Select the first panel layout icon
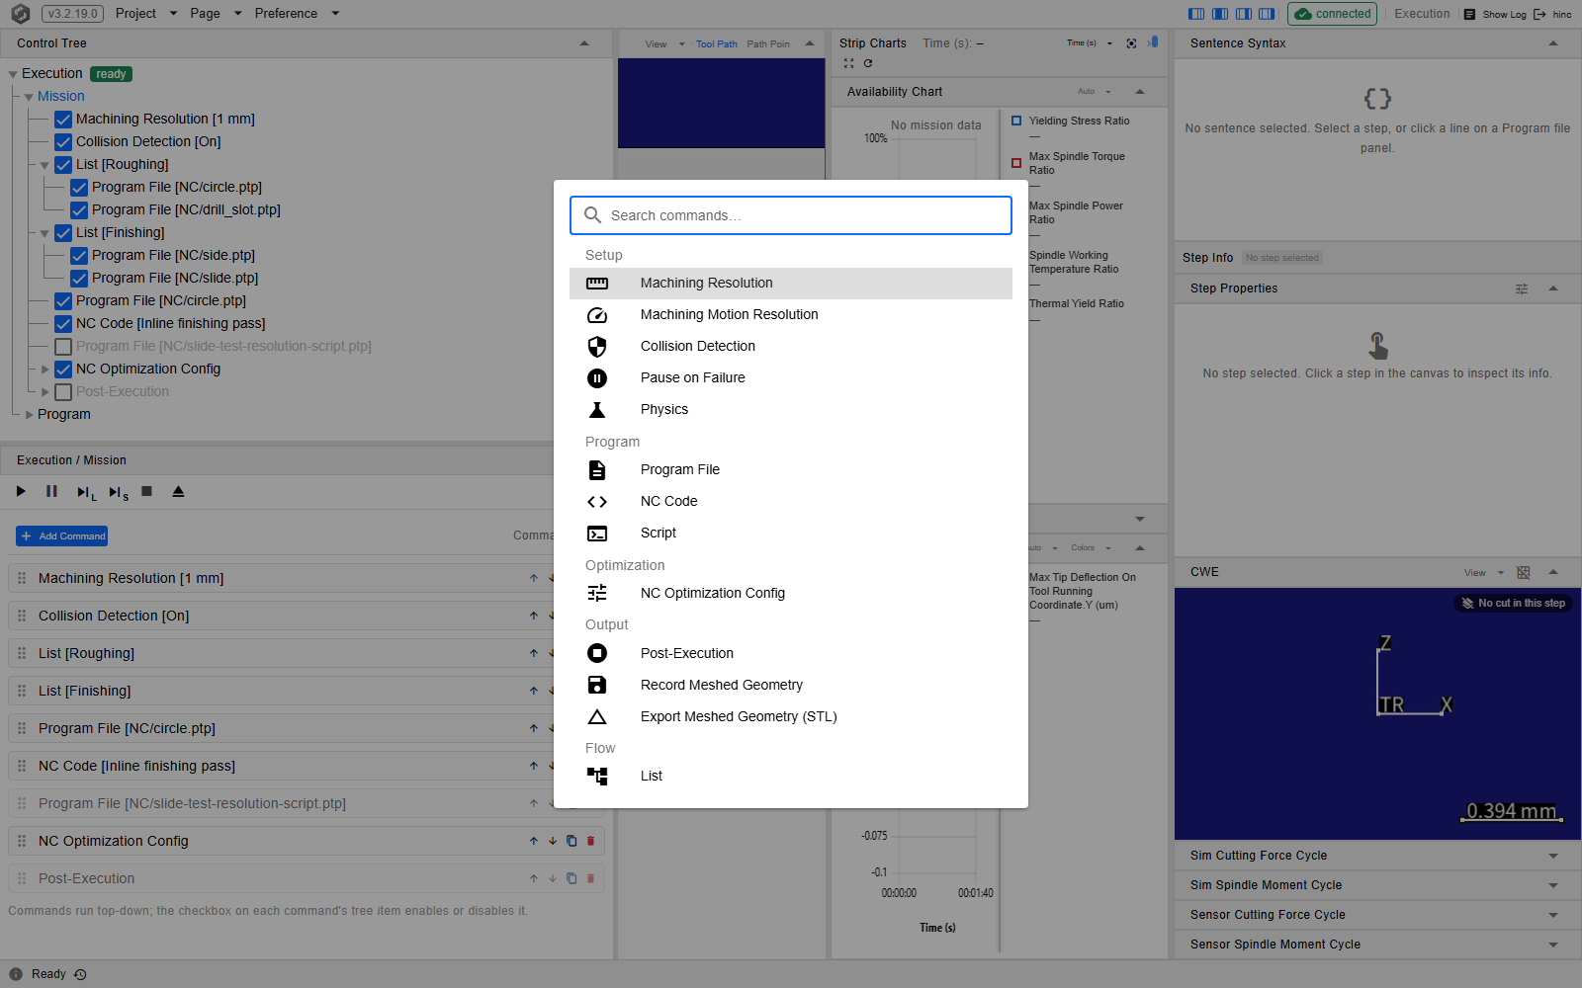The width and height of the screenshot is (1582, 988). click(x=1196, y=14)
